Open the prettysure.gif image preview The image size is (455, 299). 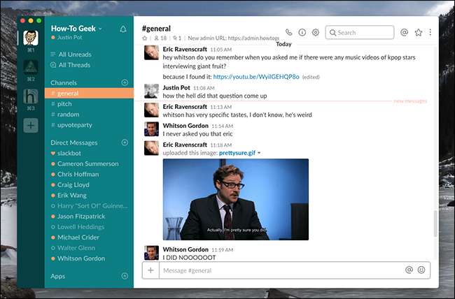(x=236, y=199)
